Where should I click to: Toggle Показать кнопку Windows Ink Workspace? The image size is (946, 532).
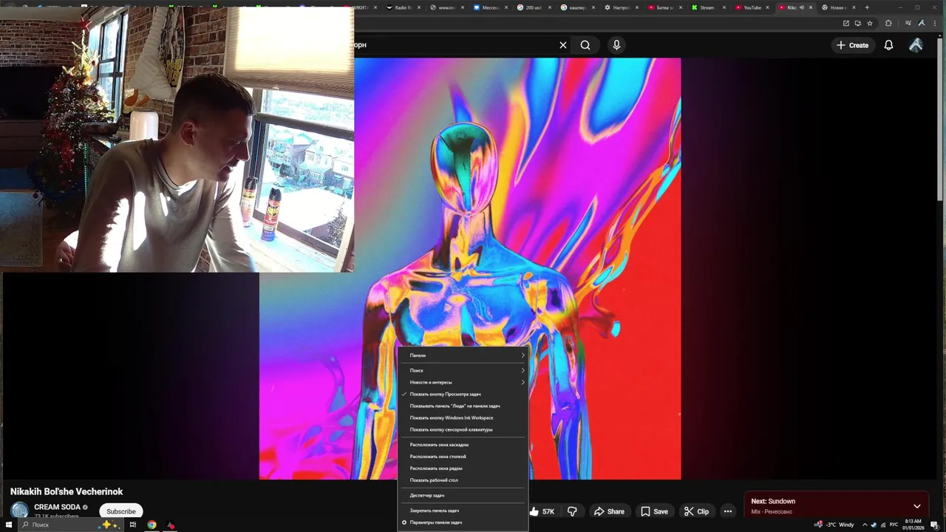coord(463,417)
